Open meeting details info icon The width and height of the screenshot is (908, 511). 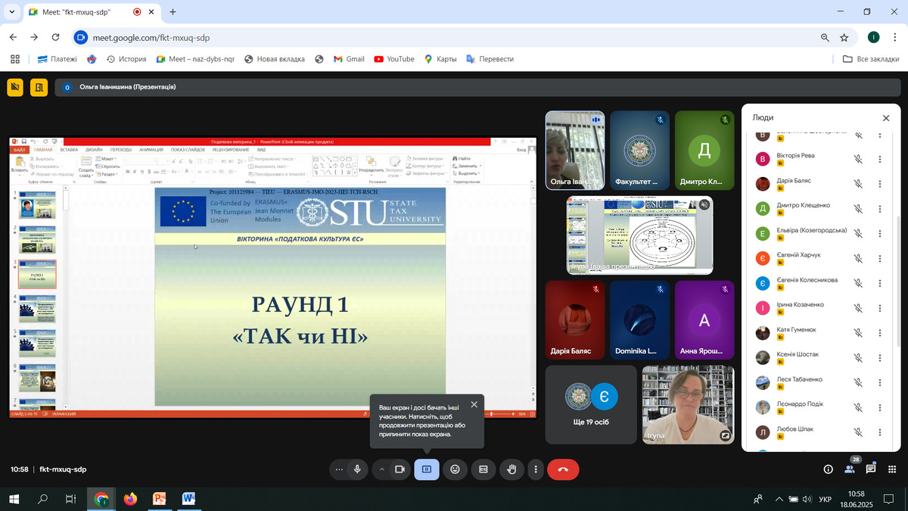pyautogui.click(x=828, y=469)
